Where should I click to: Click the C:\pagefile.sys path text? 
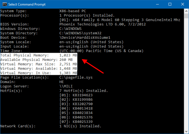tap(76, 78)
